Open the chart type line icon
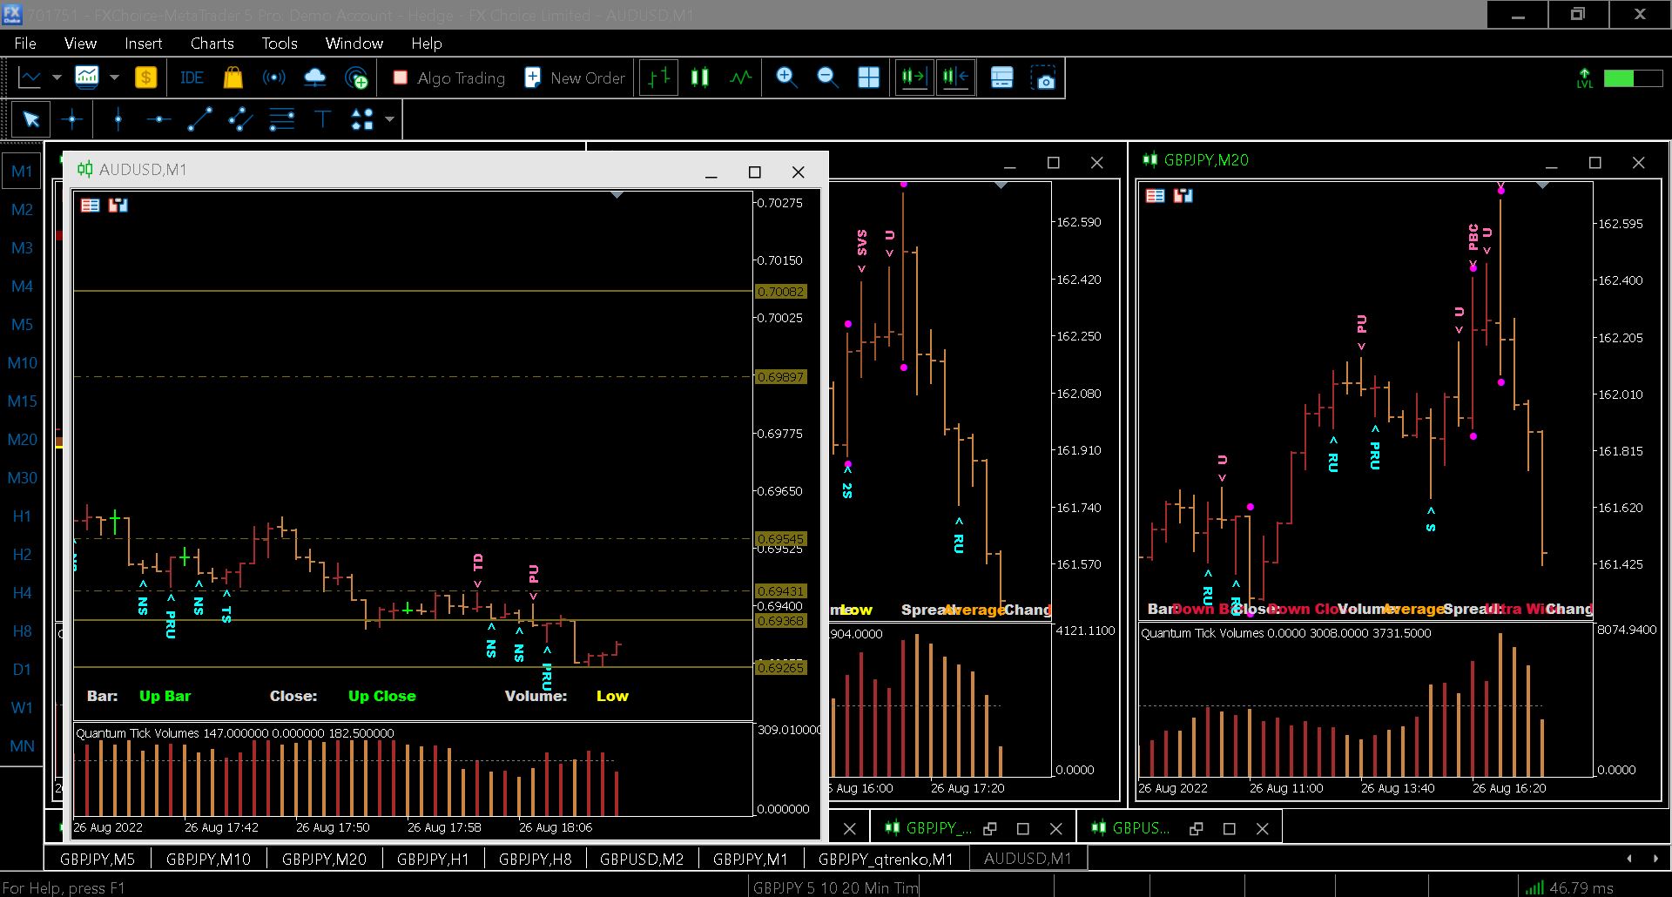 click(30, 78)
